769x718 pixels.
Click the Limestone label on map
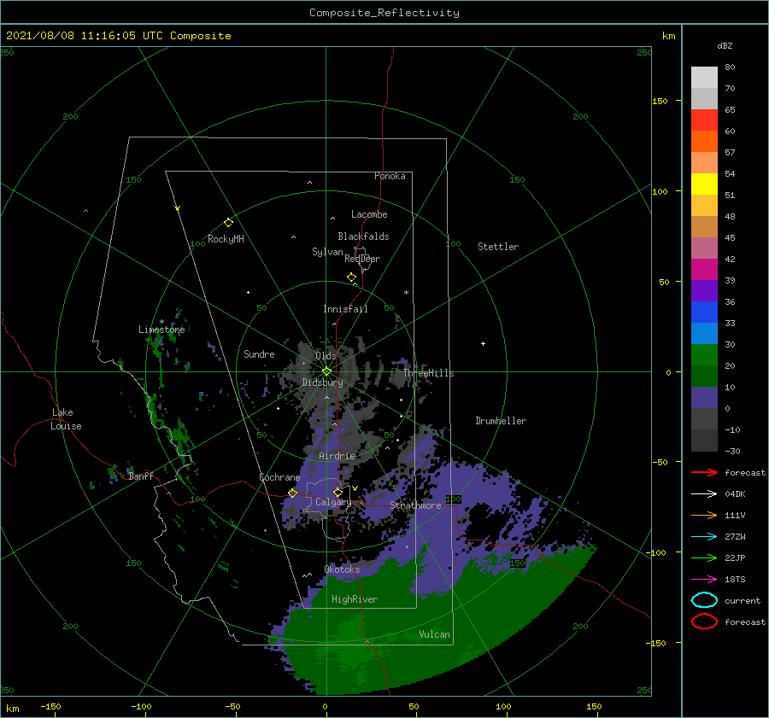pyautogui.click(x=161, y=330)
